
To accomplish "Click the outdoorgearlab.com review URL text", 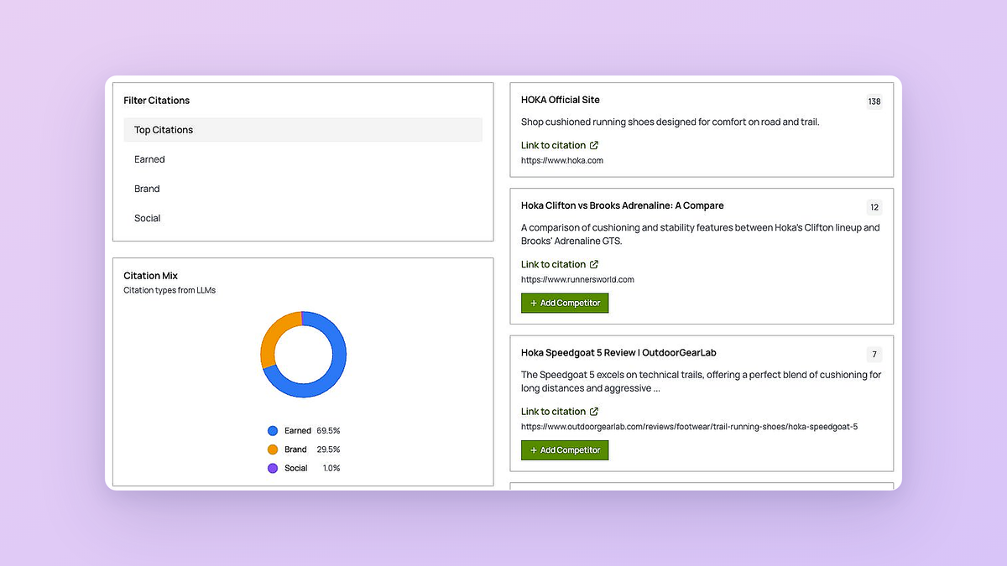I will tap(689, 427).
